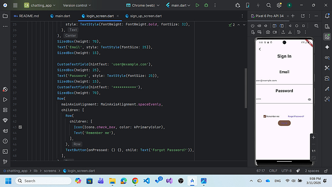Open the Gemini sparkle icon in right sidebar
The width and height of the screenshot is (332, 187).
pyautogui.click(x=327, y=47)
